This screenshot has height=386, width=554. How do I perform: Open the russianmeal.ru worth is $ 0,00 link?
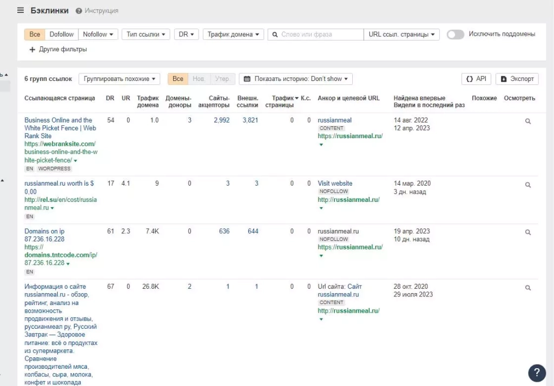(59, 187)
